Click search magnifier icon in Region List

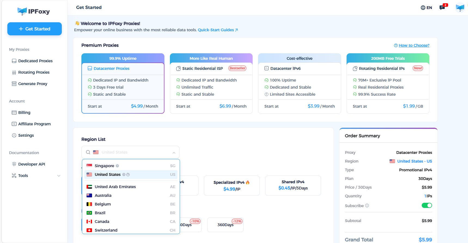[88, 152]
